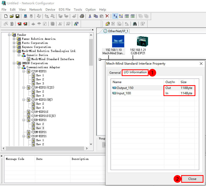Paste the copied device
Image resolution: width=206 pixels, height=186 pixels.
click(x=102, y=16)
